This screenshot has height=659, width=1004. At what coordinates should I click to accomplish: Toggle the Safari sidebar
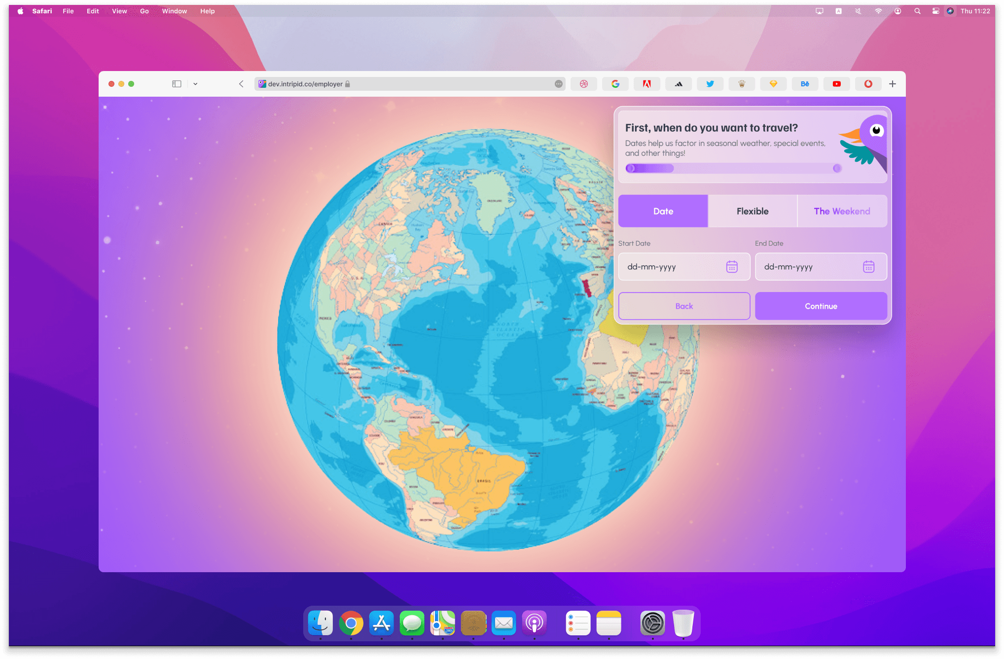tap(177, 84)
